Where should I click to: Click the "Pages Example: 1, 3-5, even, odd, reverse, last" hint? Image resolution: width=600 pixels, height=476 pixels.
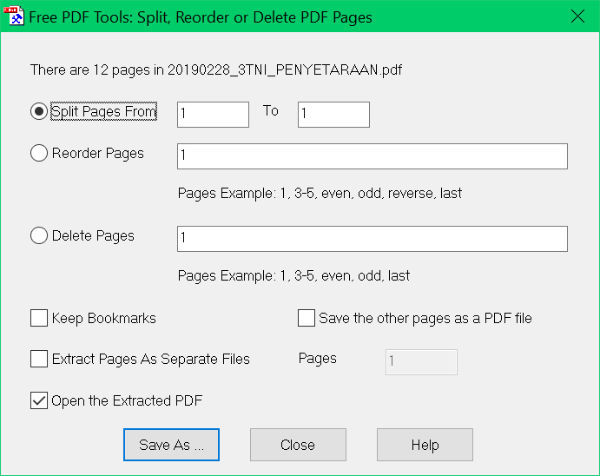(320, 194)
